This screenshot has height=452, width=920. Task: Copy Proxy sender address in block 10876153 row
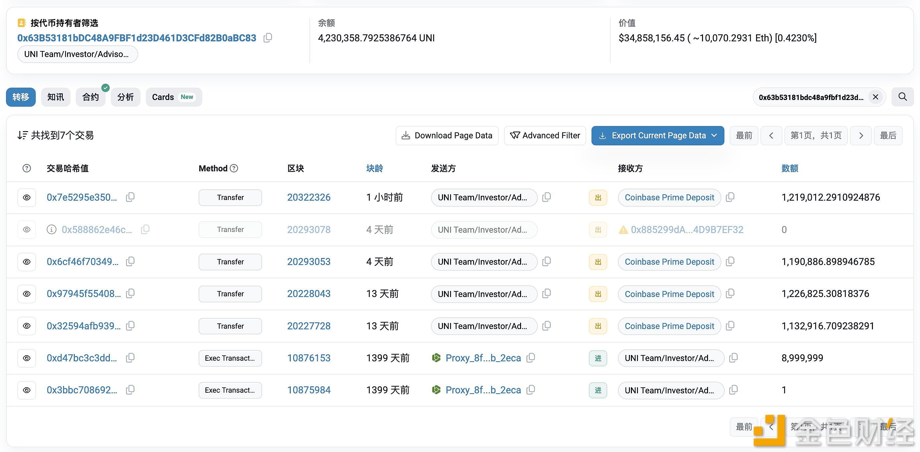point(531,357)
